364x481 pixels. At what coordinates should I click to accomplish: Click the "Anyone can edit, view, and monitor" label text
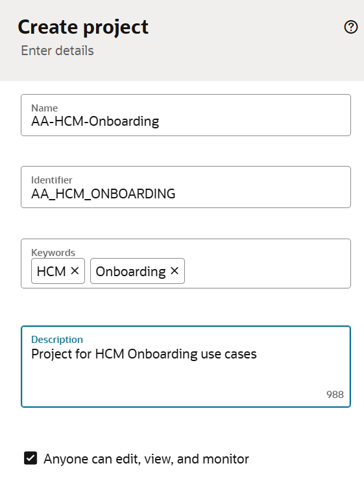click(146, 459)
